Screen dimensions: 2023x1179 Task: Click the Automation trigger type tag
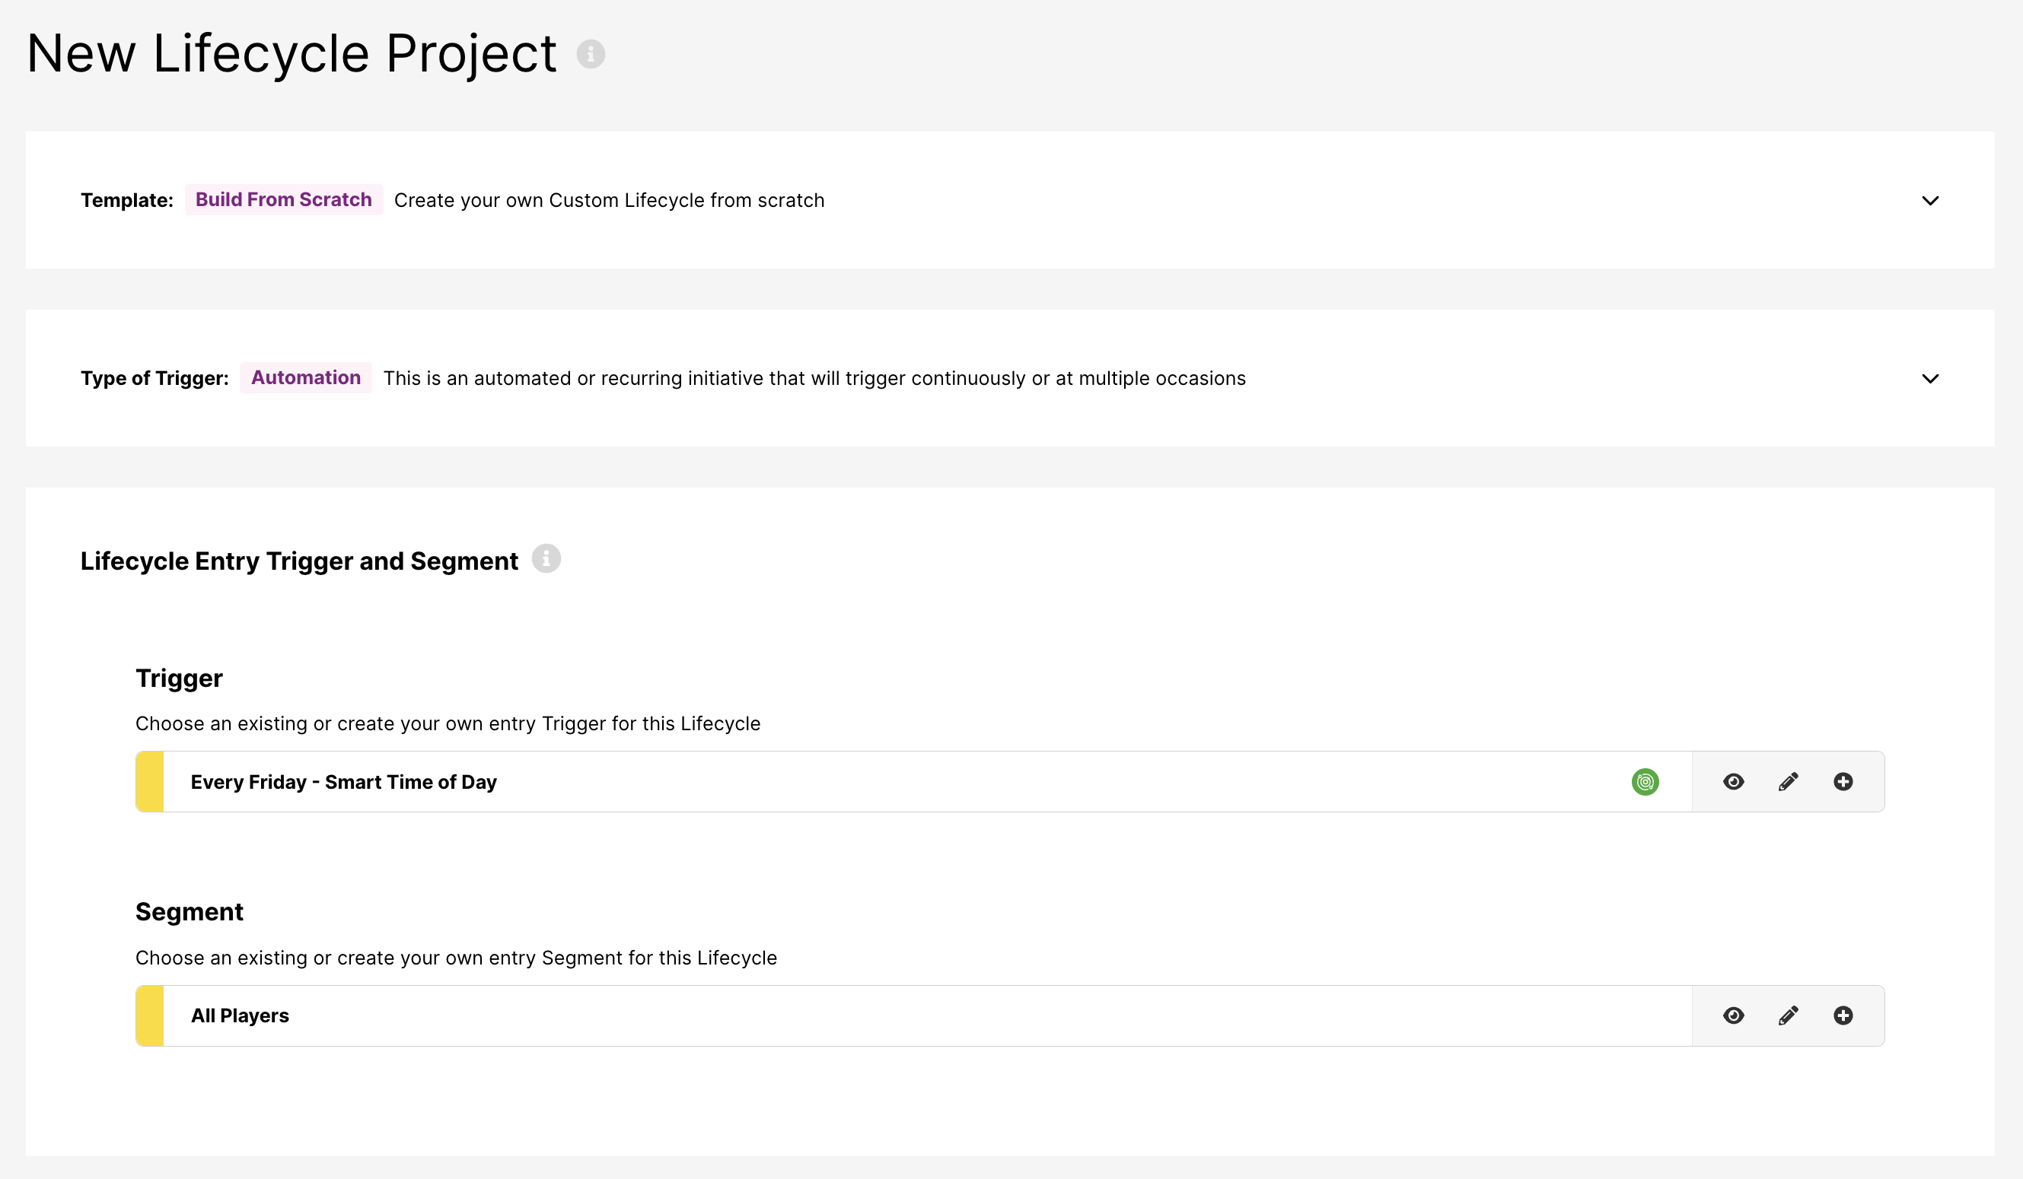tap(306, 378)
